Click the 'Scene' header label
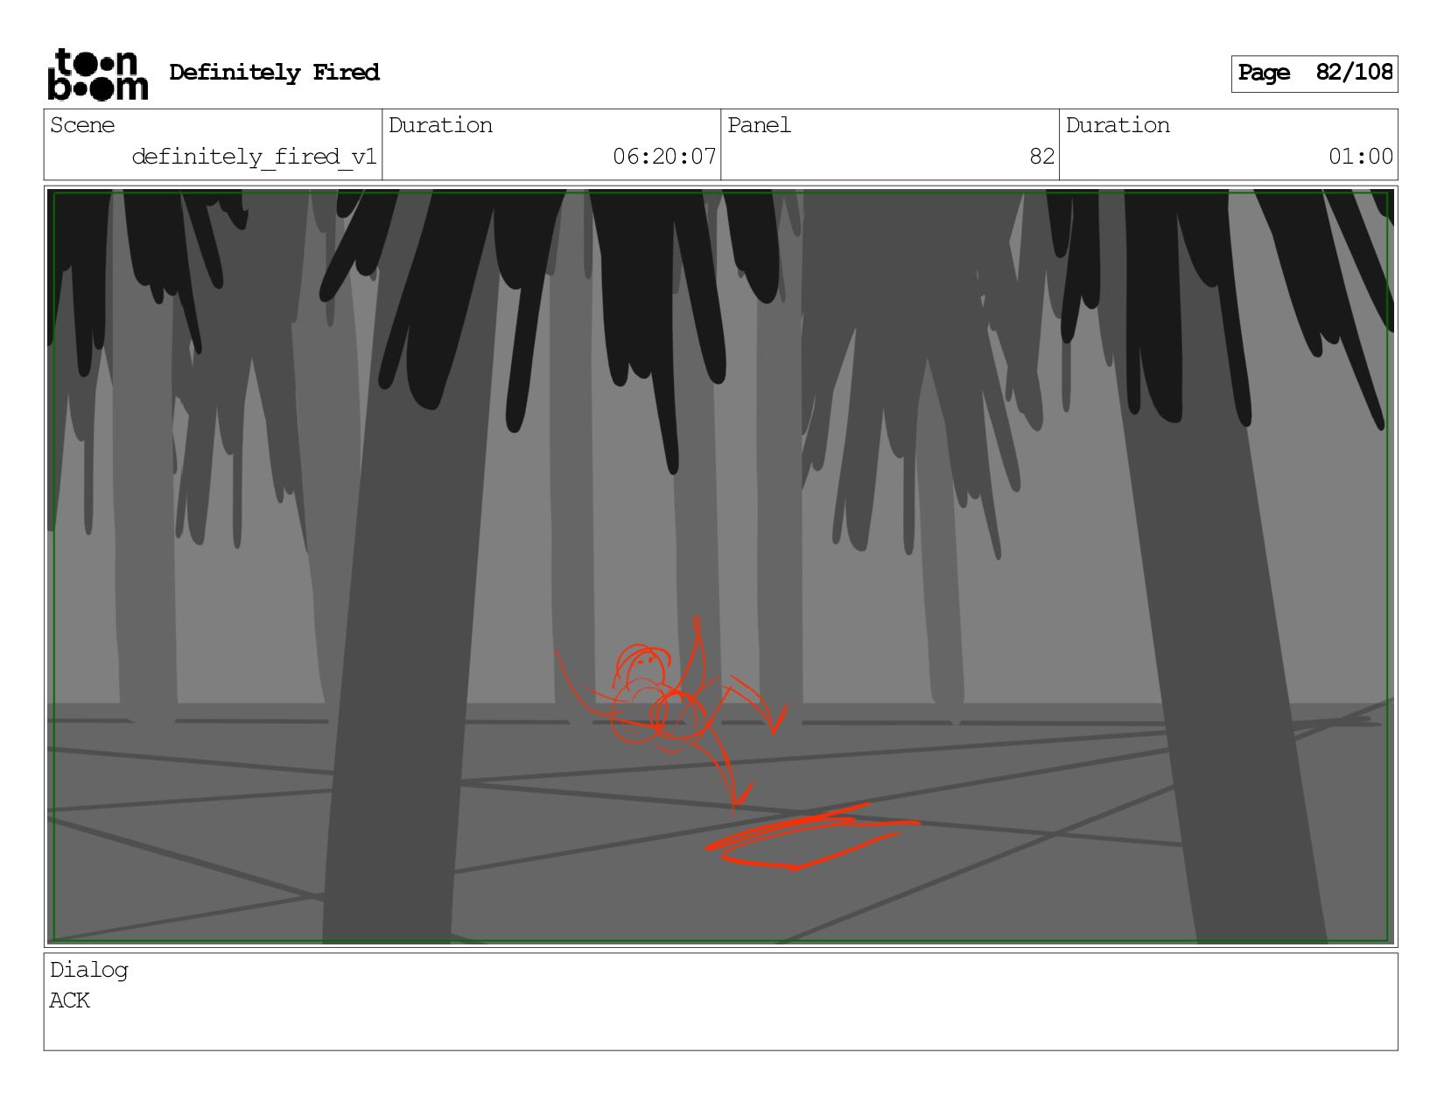This screenshot has width=1444, height=1116. (82, 125)
